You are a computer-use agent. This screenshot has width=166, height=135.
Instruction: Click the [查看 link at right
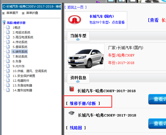(153, 20)
